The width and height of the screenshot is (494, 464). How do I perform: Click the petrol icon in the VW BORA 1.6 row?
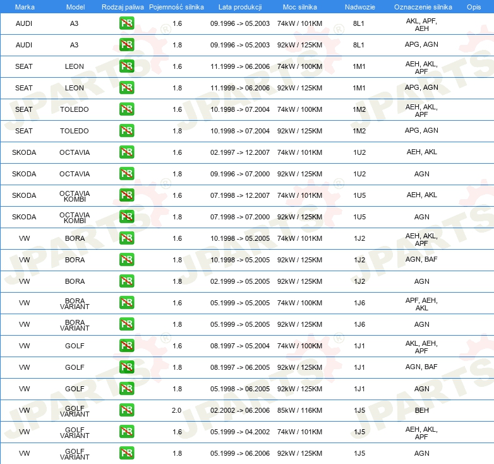pos(126,238)
